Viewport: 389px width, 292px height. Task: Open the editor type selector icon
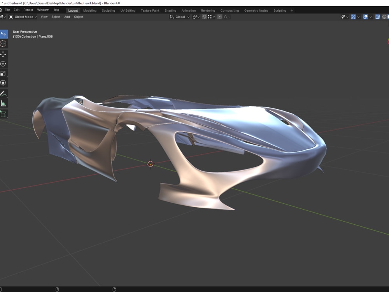tap(2, 17)
